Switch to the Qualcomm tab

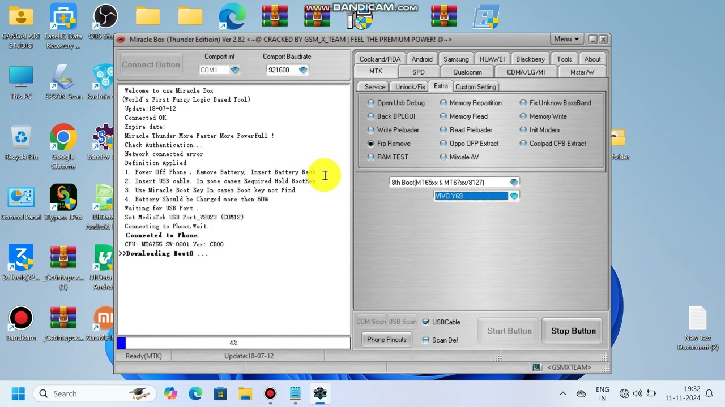pos(467,72)
